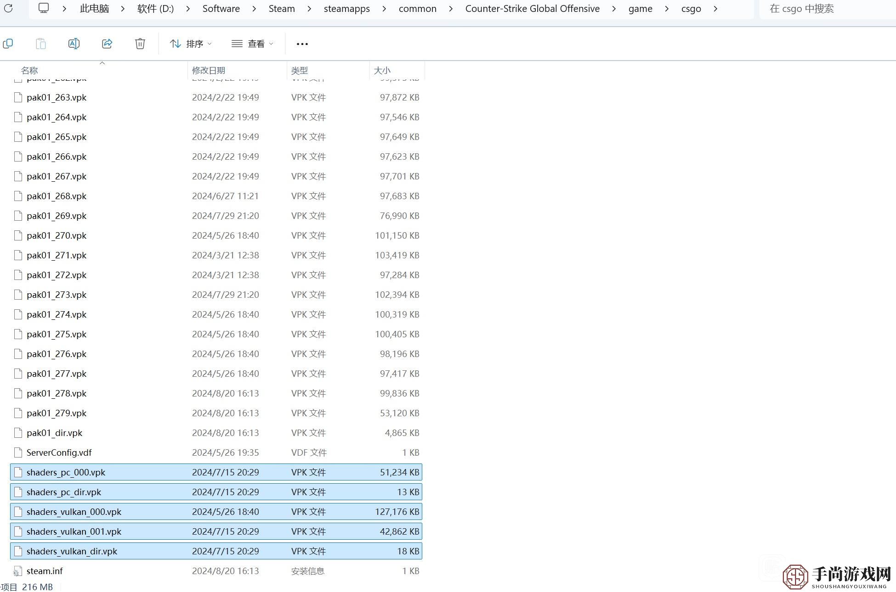Screen dimensions: 896x592
Task: Click the 2024/6/27 11:21 date cell
Action: point(225,196)
